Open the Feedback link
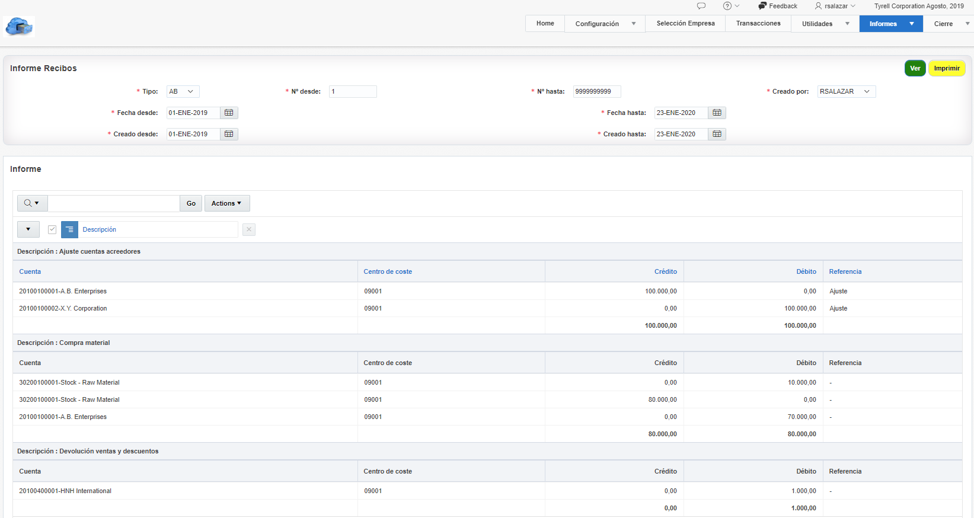The height and width of the screenshot is (518, 974). point(778,6)
